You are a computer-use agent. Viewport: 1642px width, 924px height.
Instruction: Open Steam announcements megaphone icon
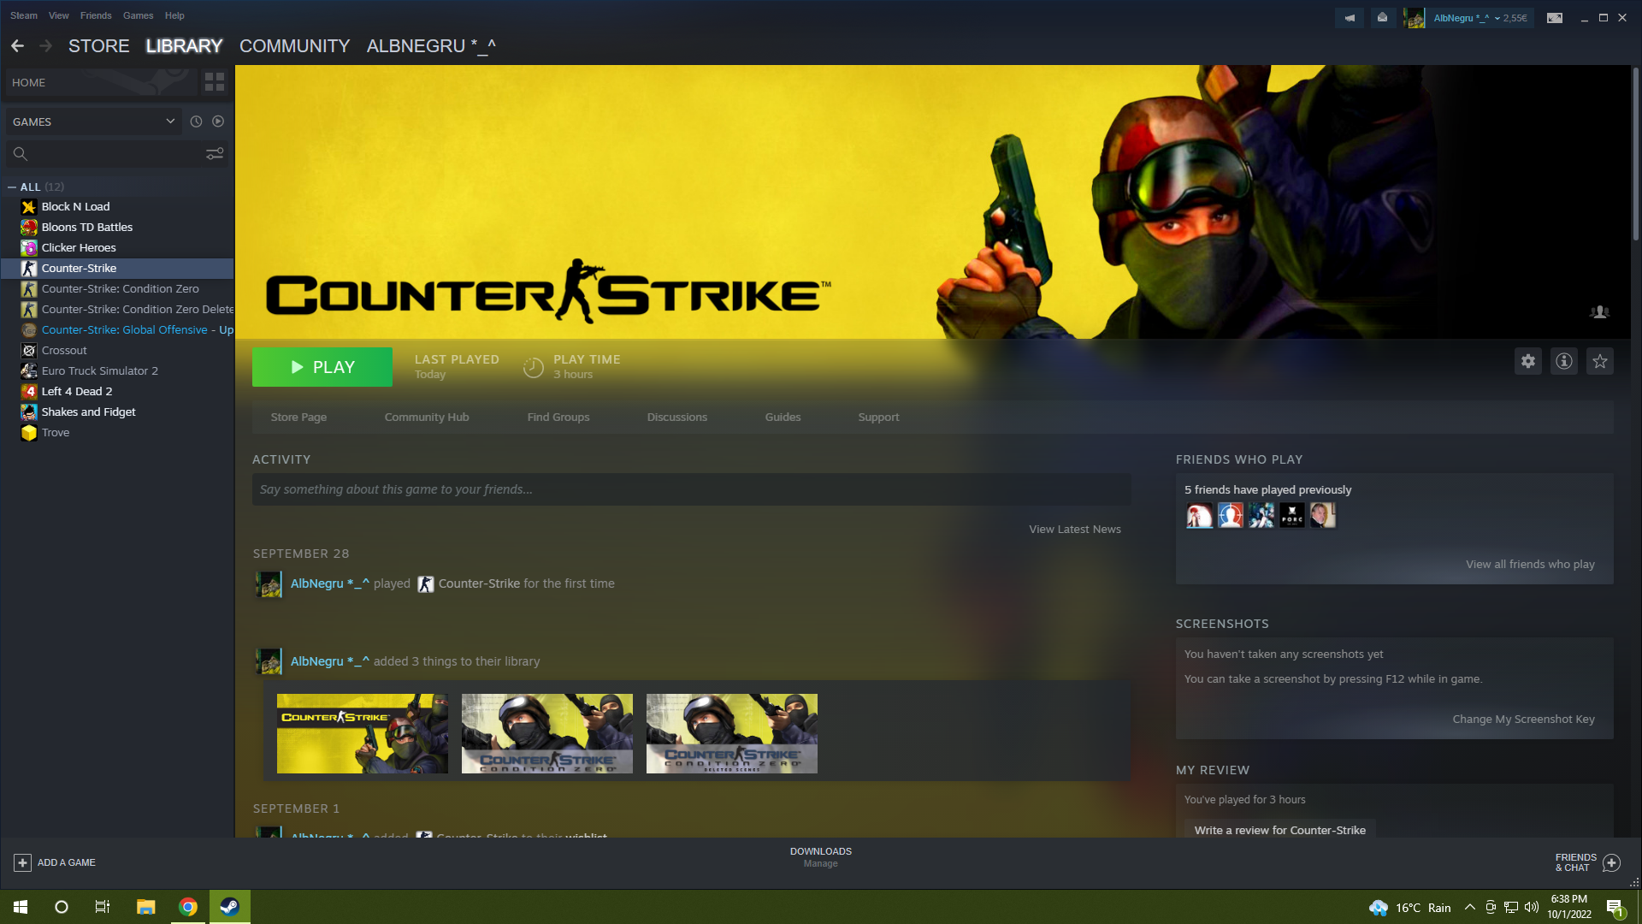coord(1350,17)
